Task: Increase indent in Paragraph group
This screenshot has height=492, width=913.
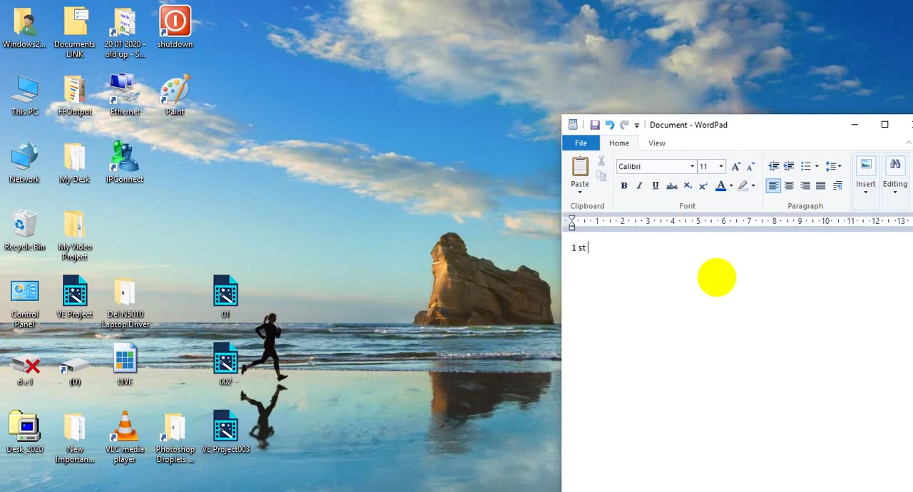Action: [x=789, y=166]
